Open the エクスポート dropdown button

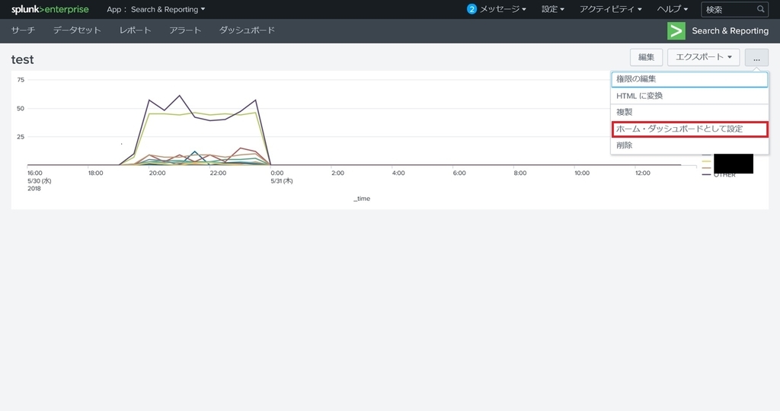pos(703,57)
